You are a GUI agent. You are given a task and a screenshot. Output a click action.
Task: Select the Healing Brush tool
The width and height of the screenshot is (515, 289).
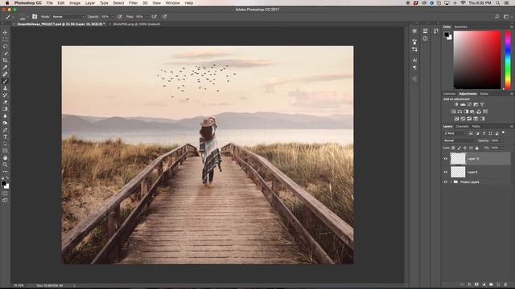click(x=5, y=74)
